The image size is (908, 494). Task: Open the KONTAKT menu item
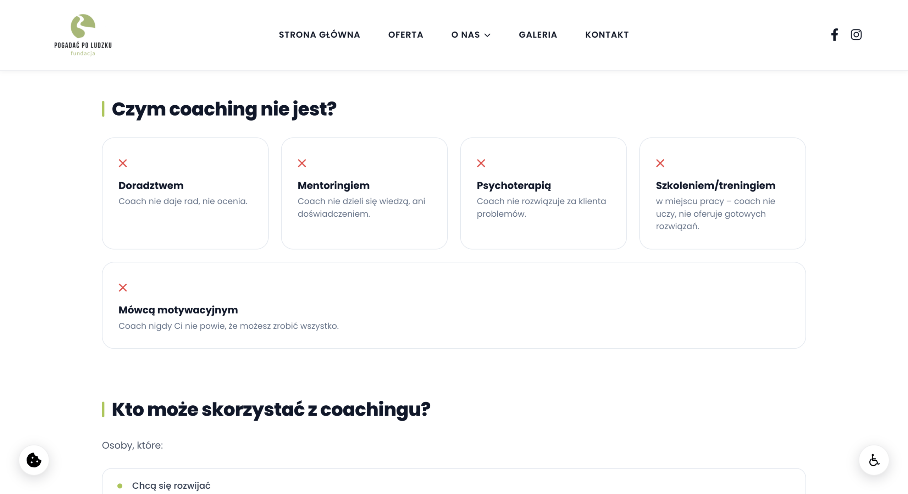607,35
